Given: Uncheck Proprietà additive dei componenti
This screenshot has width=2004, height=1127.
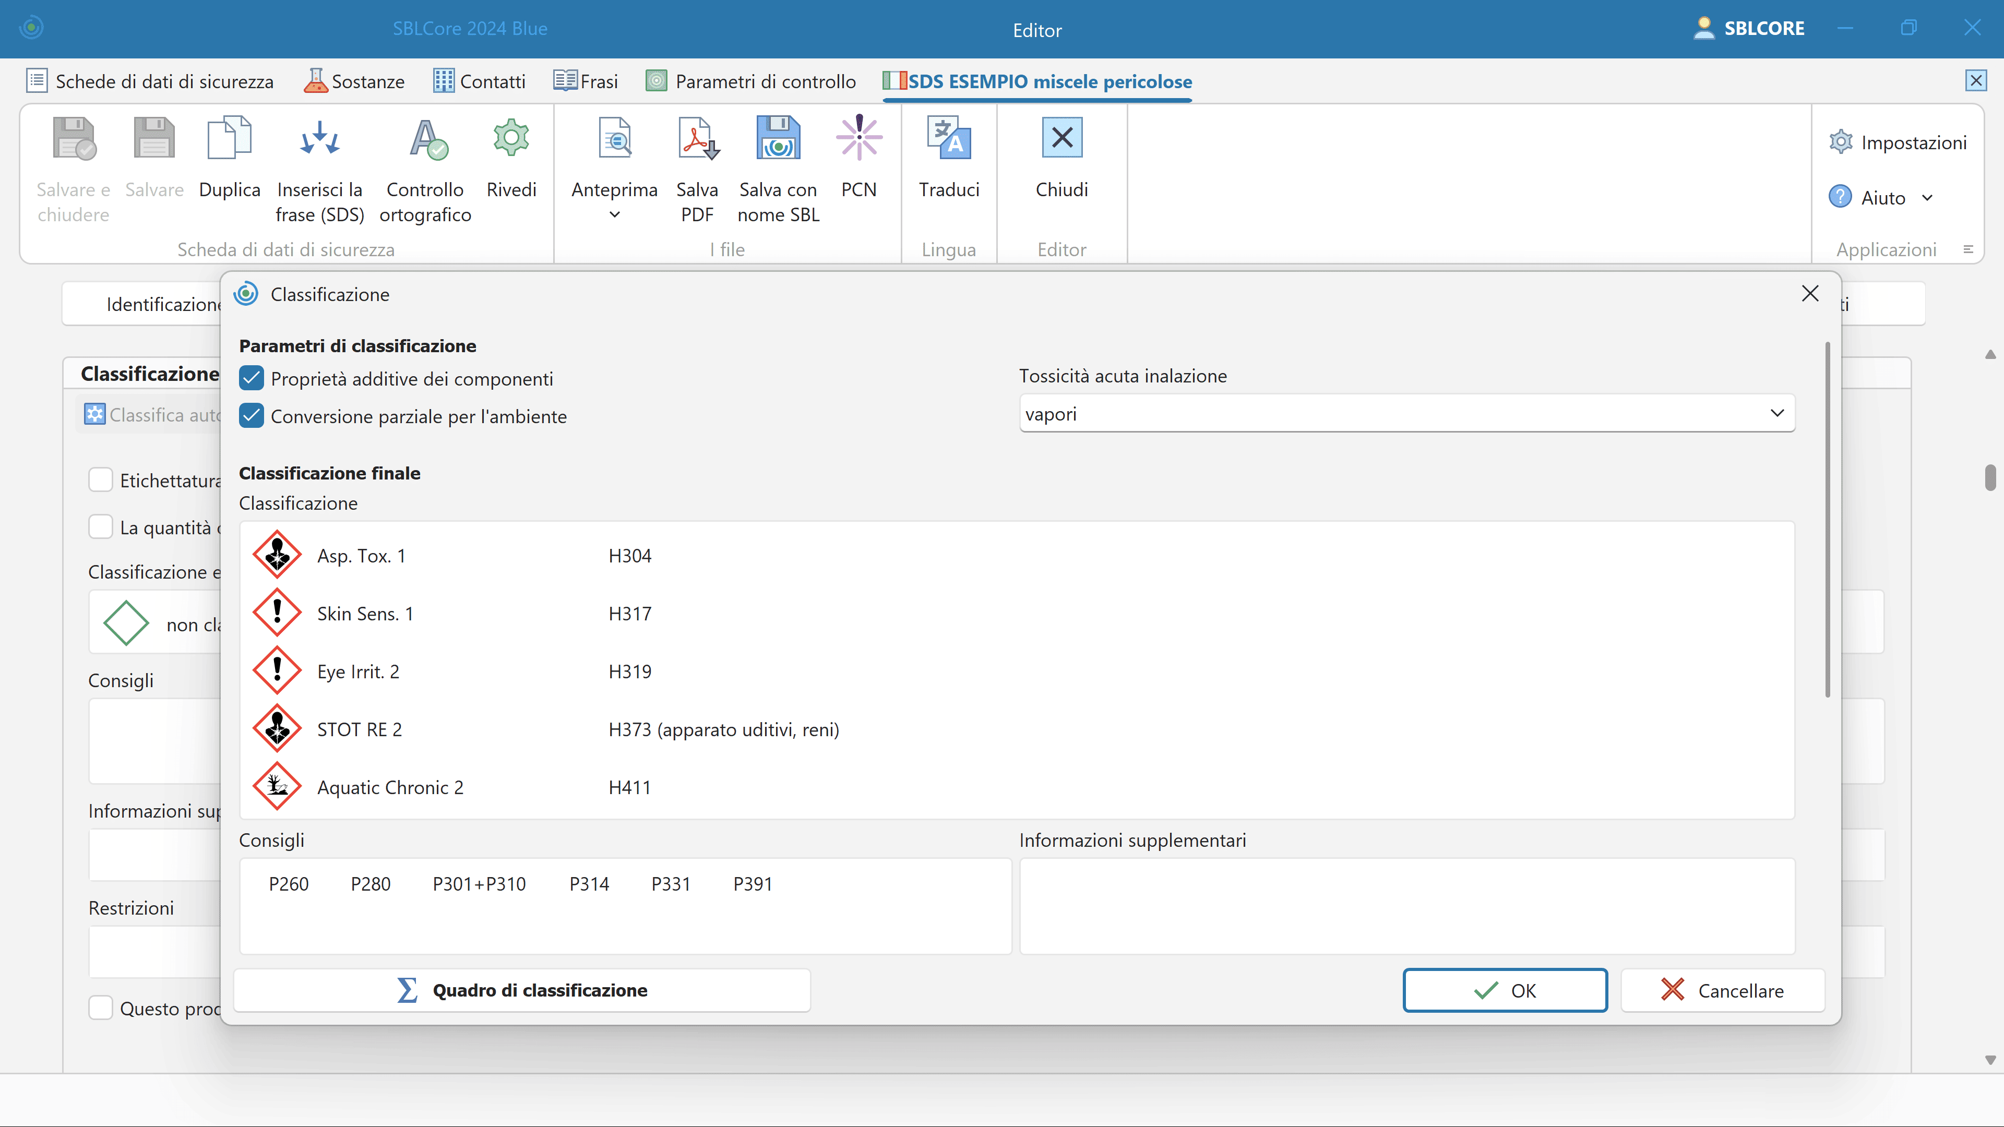Looking at the screenshot, I should [251, 379].
